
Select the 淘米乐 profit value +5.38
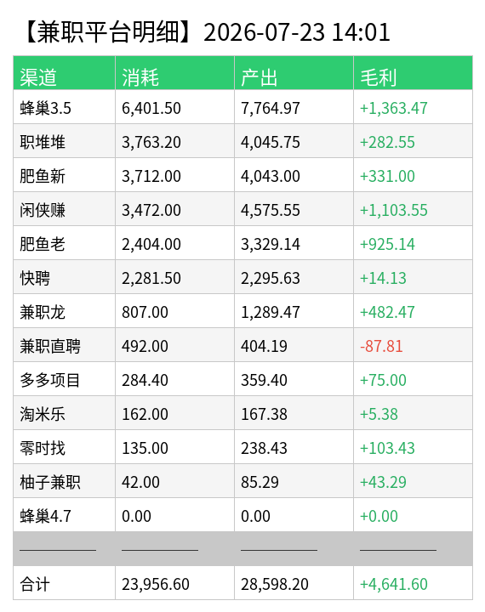point(379,414)
